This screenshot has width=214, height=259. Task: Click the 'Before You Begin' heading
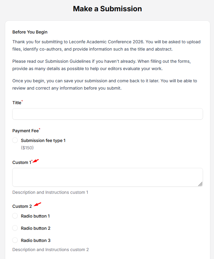coord(30,32)
